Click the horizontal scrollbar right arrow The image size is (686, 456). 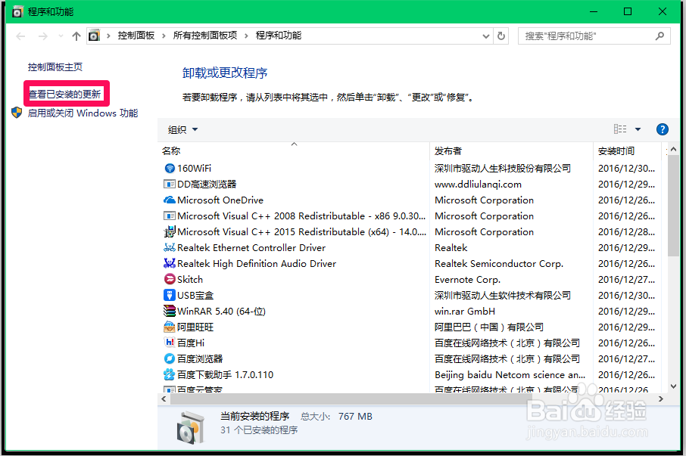[660, 399]
